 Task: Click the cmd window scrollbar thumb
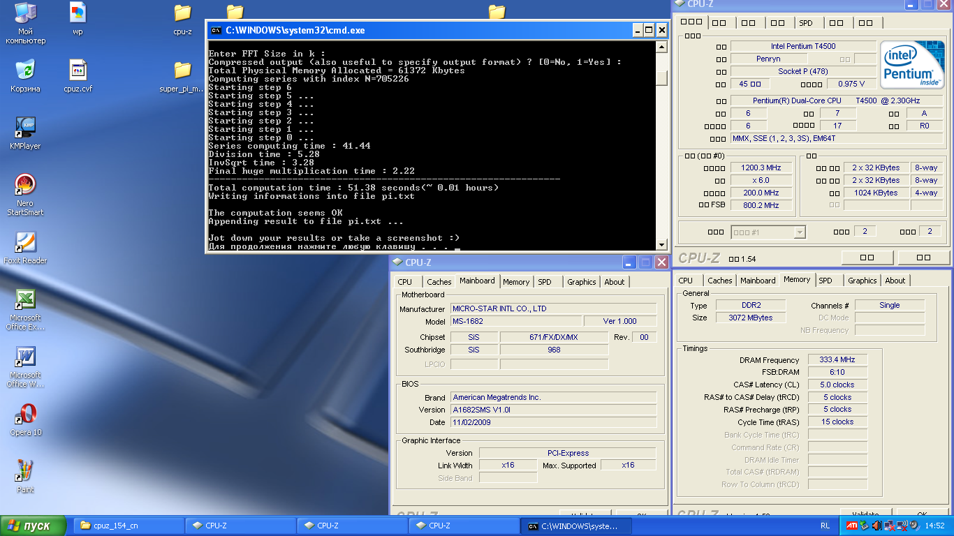pyautogui.click(x=661, y=77)
